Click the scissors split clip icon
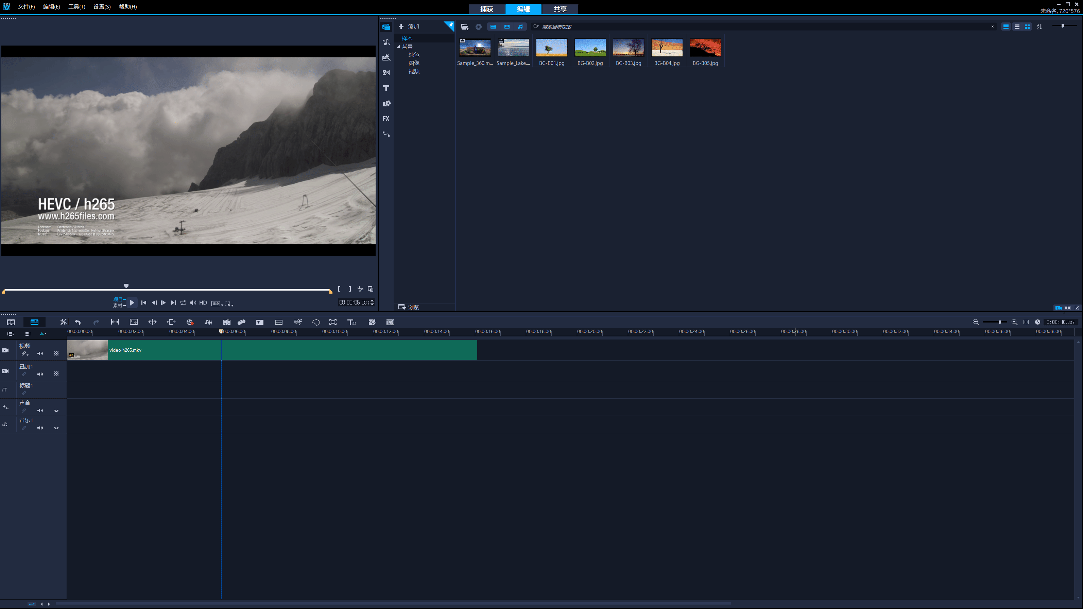Screen dimensions: 1083x609 coord(360,289)
